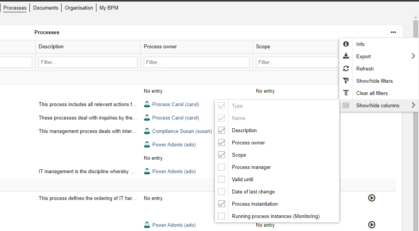The height and width of the screenshot is (231, 419).
Task: Select Refresh from the context menu
Action: point(365,69)
